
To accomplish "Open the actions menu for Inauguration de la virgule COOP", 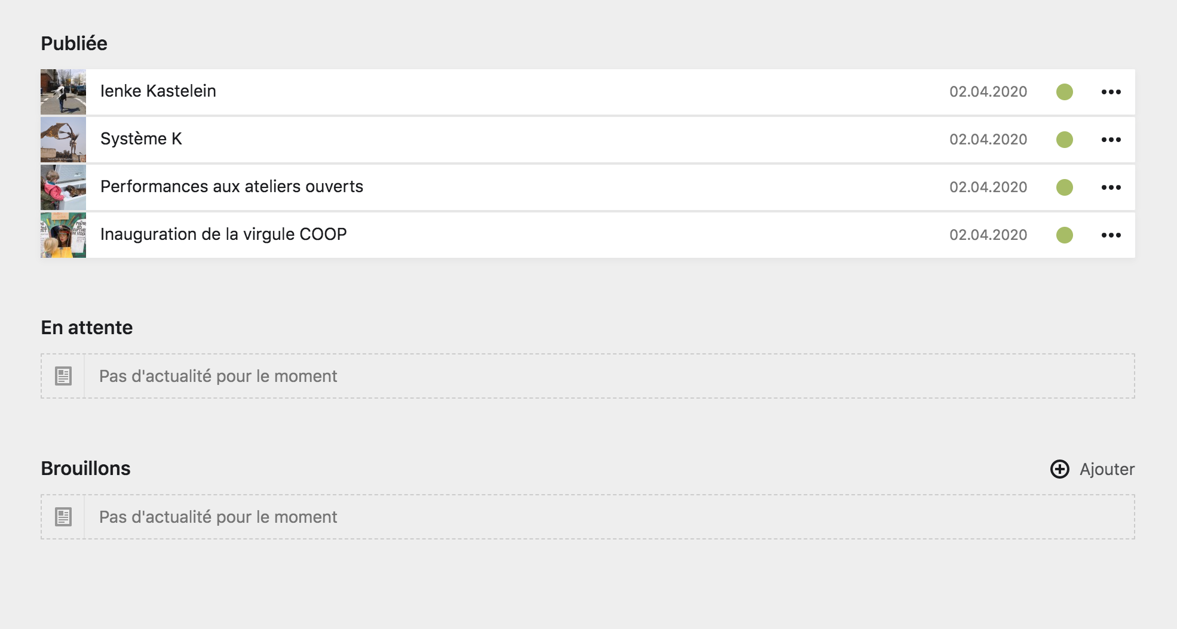I will point(1111,235).
